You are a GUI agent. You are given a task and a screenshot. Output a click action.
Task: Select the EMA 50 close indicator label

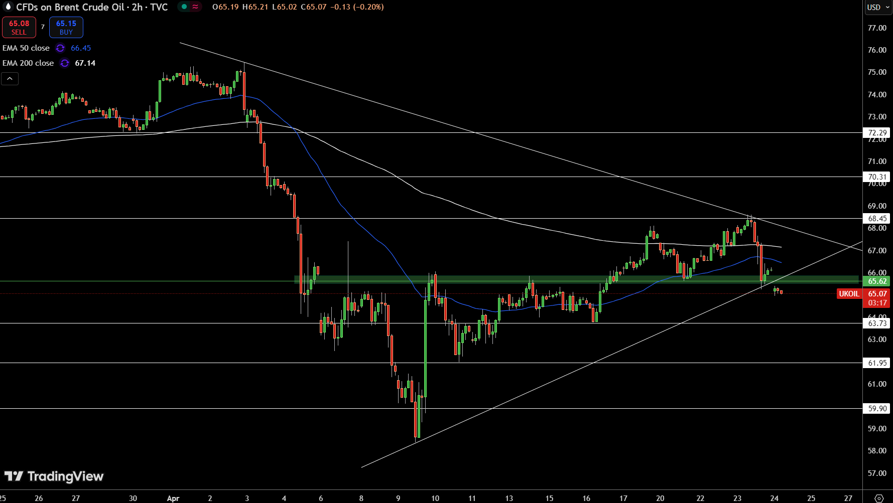(26, 48)
